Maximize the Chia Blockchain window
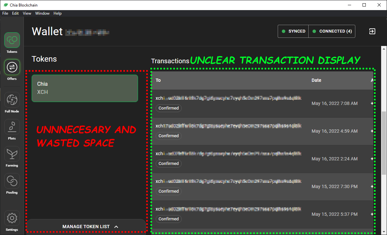Image resolution: width=387 pixels, height=235 pixels. click(364, 5)
